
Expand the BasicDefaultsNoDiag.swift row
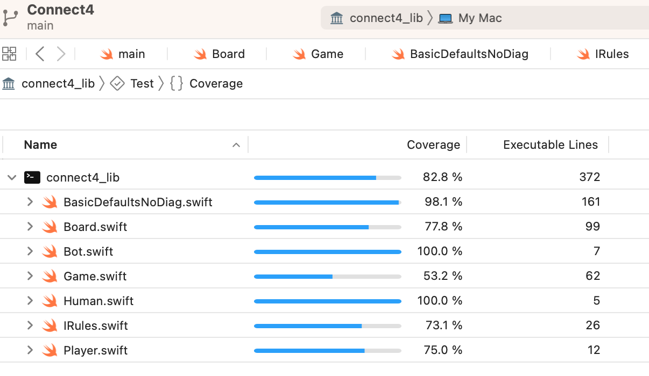(30, 202)
